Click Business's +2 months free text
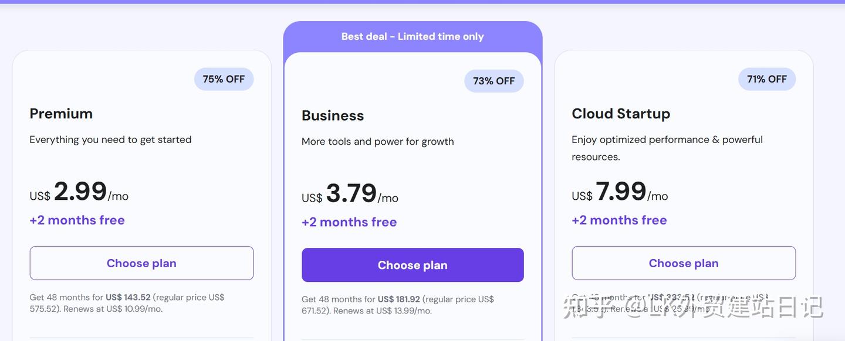The width and height of the screenshot is (845, 341). click(349, 222)
